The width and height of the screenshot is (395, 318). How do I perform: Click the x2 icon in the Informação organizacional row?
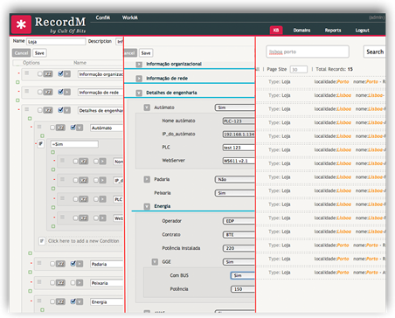[x=48, y=74]
